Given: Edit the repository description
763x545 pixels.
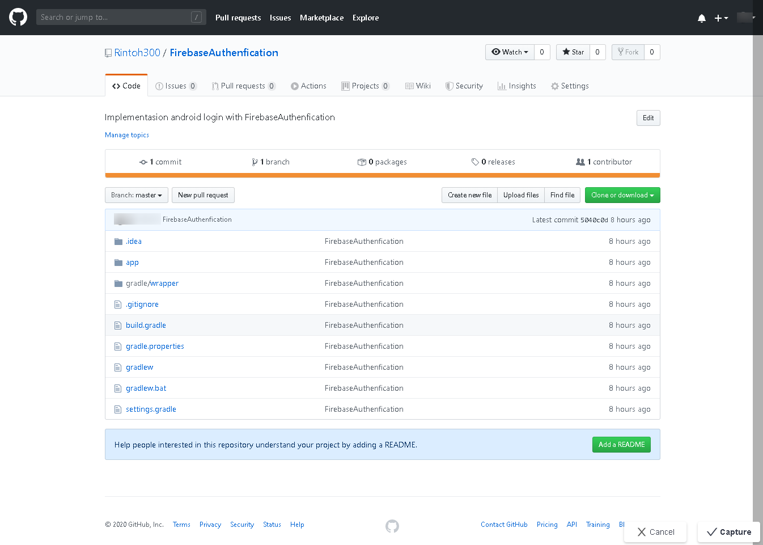Looking at the screenshot, I should (x=648, y=118).
